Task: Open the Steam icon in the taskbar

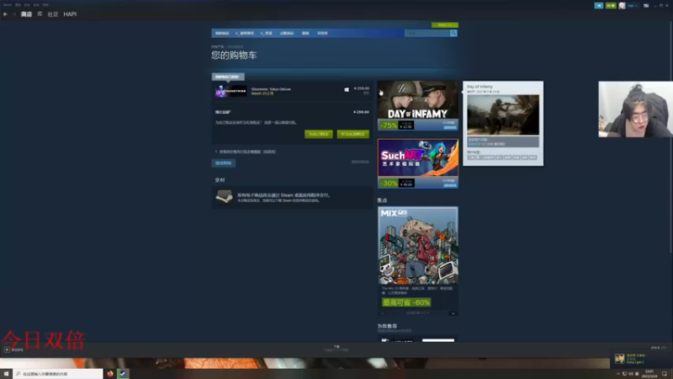Action: [123, 374]
